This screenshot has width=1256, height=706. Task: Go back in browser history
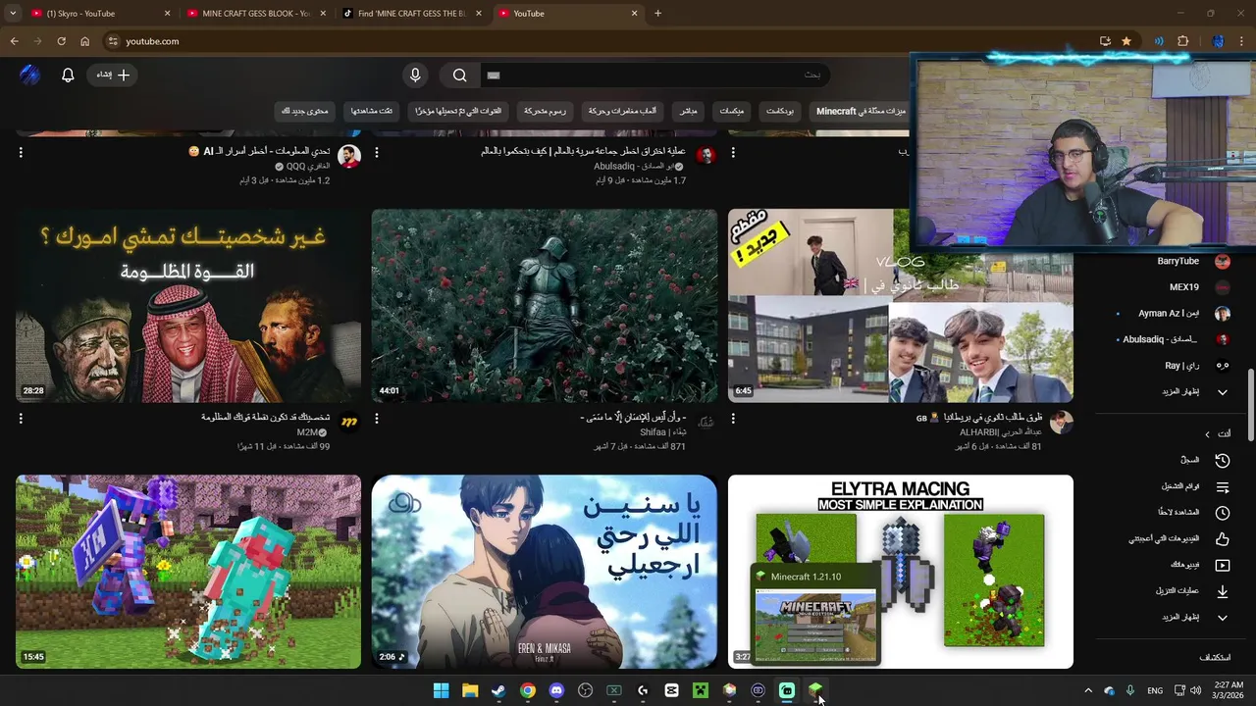(14, 41)
